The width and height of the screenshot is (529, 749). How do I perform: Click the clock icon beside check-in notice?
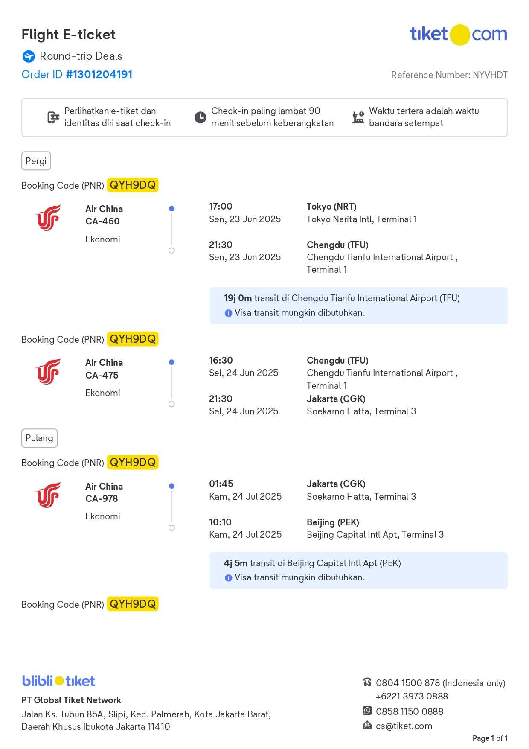pos(200,117)
